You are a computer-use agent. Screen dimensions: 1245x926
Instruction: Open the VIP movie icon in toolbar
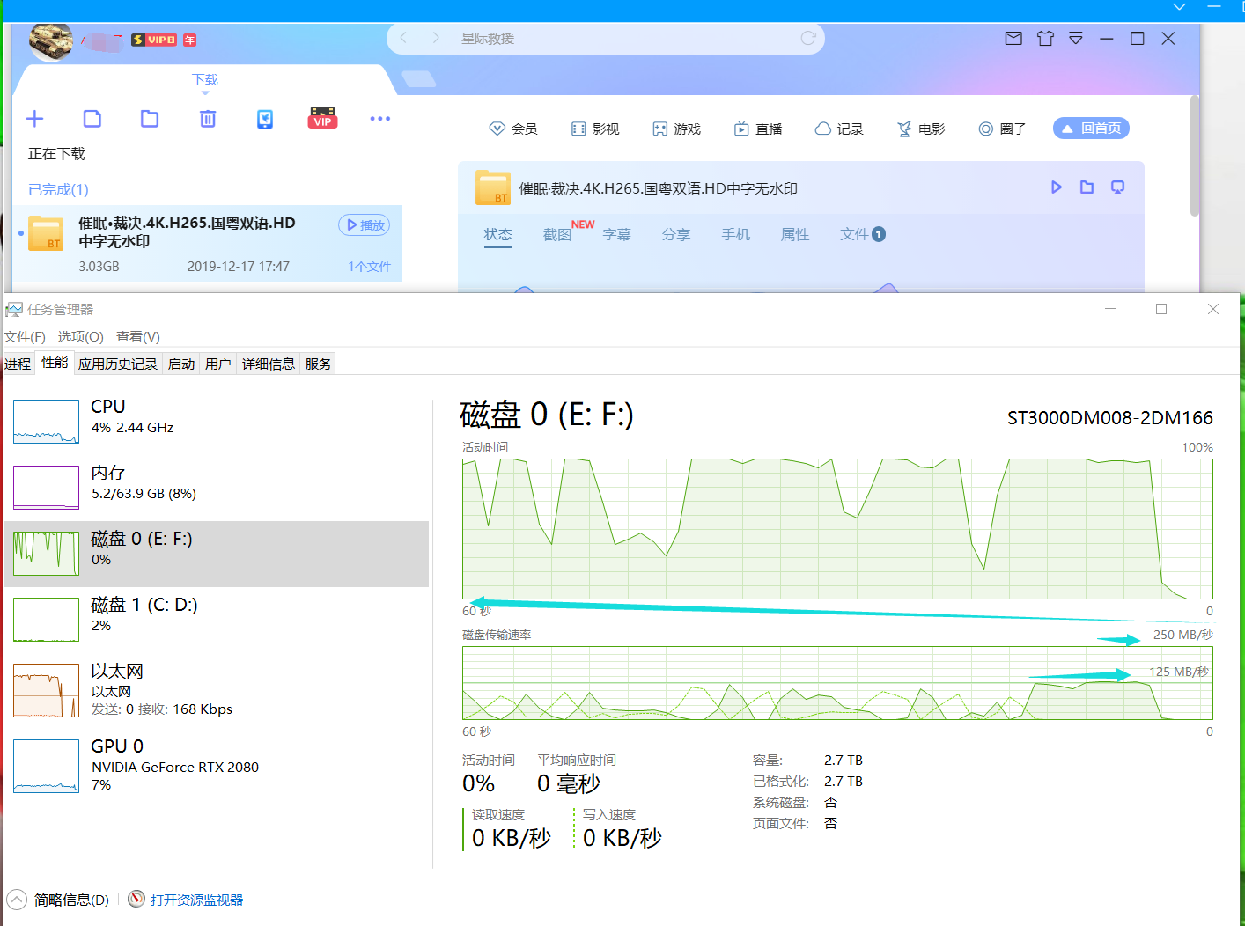[322, 118]
